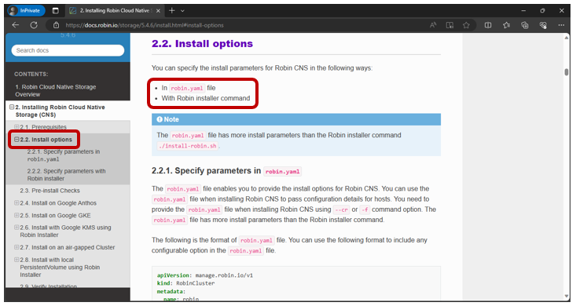
Task: Click the Note box info icon
Action: (x=160, y=119)
